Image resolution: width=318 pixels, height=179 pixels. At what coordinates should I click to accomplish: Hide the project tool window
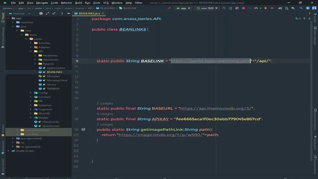coord(69,13)
